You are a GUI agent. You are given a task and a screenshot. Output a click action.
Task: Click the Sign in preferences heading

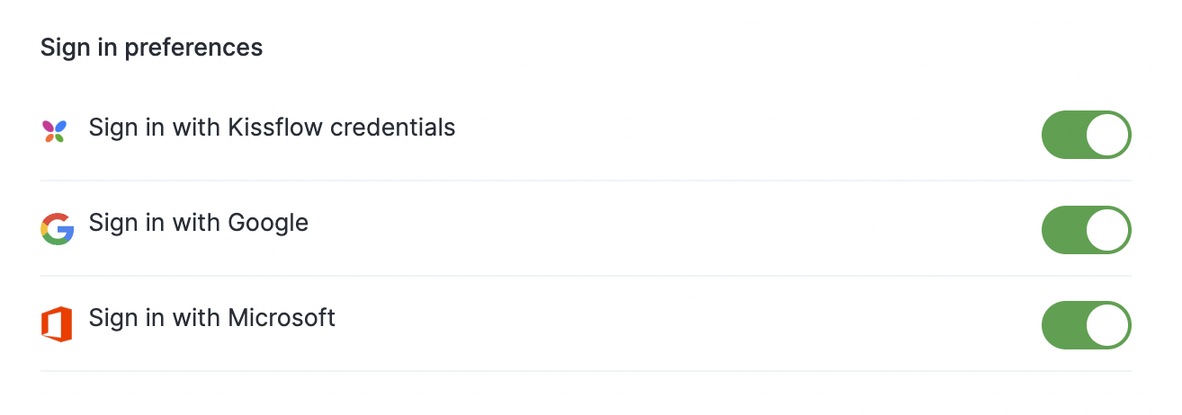point(151,48)
